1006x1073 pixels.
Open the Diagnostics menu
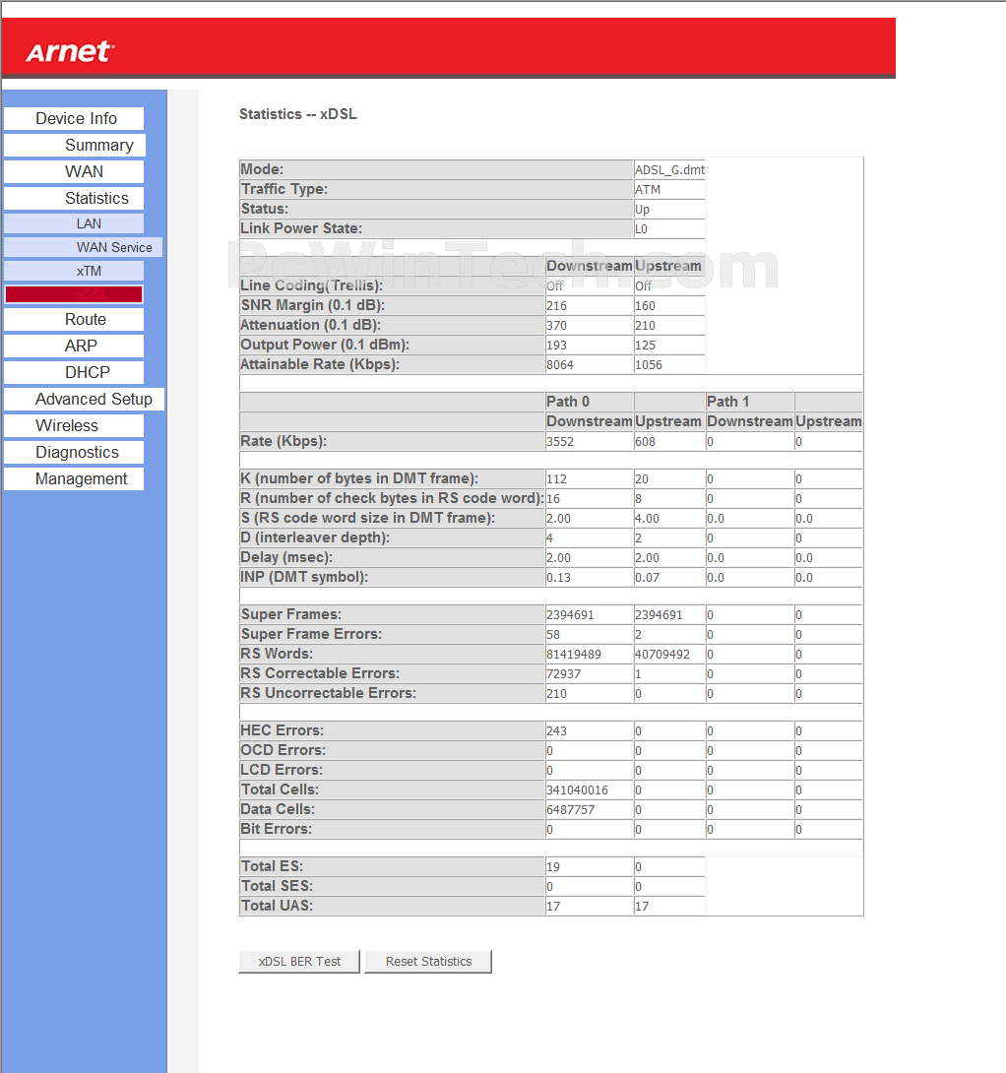pyautogui.click(x=74, y=452)
